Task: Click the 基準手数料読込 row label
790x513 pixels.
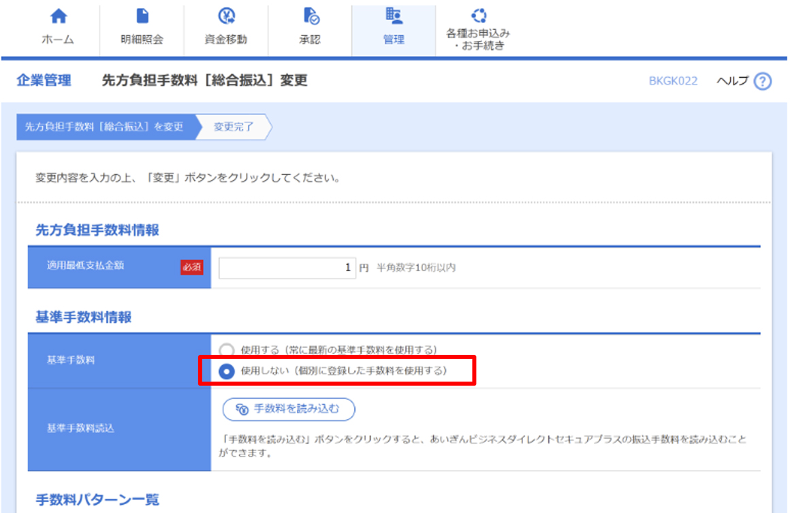Action: coord(70,429)
